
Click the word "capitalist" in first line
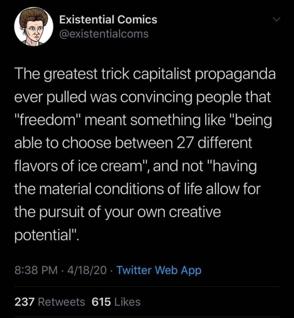(x=162, y=75)
